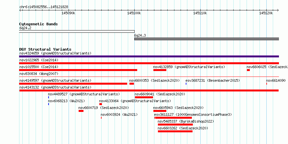Click the nsv1015500 (Coe2014) variant bar
Viewport: 288px width, 144px height.
coord(78,70)
